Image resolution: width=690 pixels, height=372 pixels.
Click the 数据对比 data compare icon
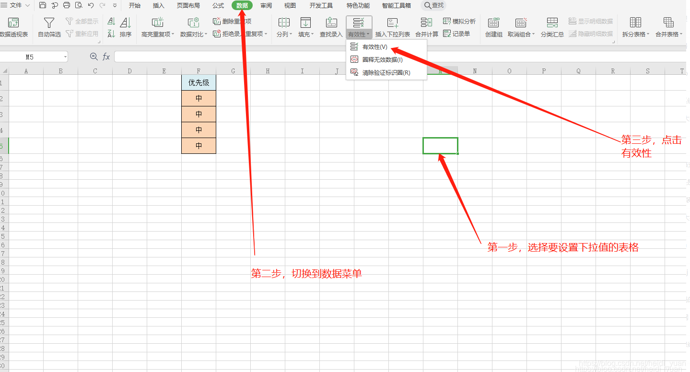pyautogui.click(x=193, y=23)
